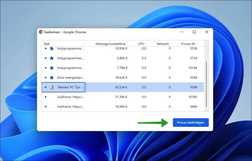Click the puzzle icon of process 5536
252x161 pixels.
click(52, 48)
